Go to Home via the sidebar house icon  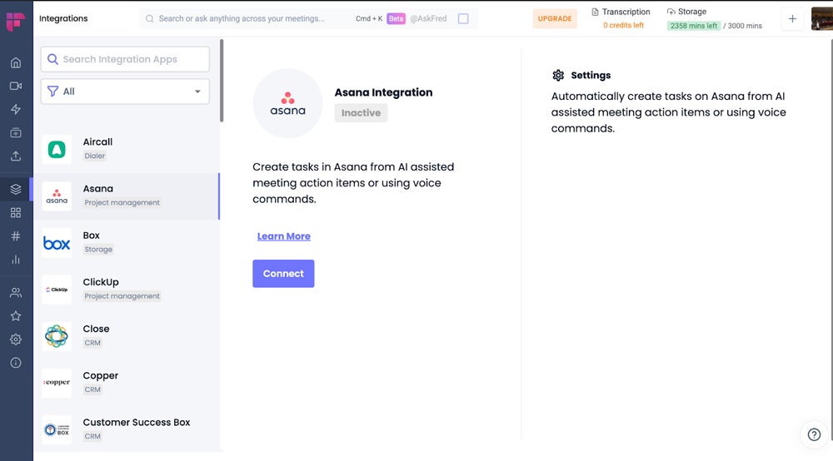pyautogui.click(x=16, y=62)
